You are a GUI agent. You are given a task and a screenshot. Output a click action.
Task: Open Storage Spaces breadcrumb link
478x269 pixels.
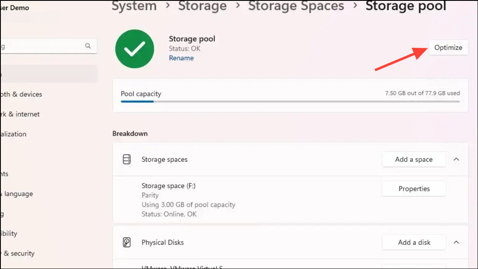296,6
